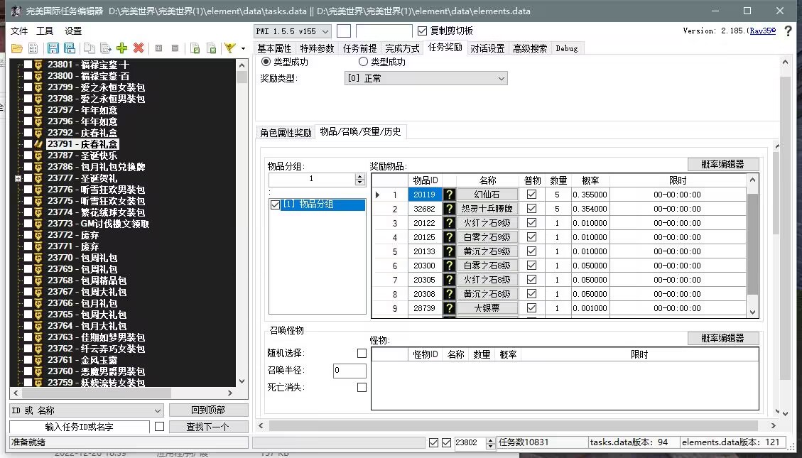Open the dropdown arrow beside the filter icon

pos(243,49)
